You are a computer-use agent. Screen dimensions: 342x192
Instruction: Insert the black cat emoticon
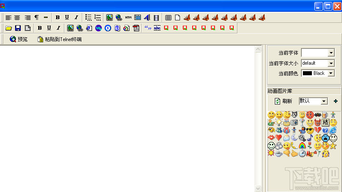tap(294, 115)
